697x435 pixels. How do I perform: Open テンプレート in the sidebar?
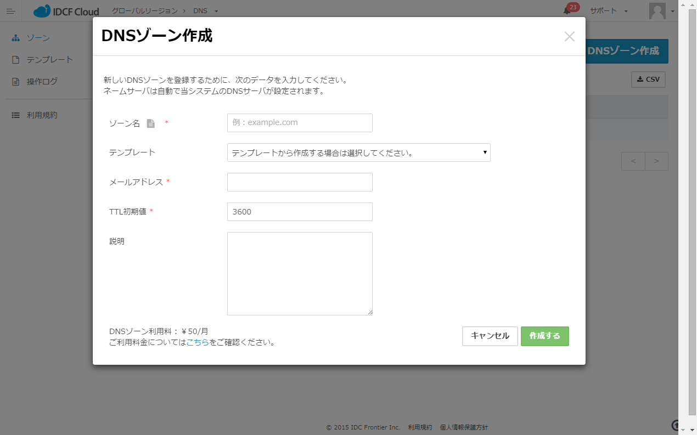coord(49,60)
